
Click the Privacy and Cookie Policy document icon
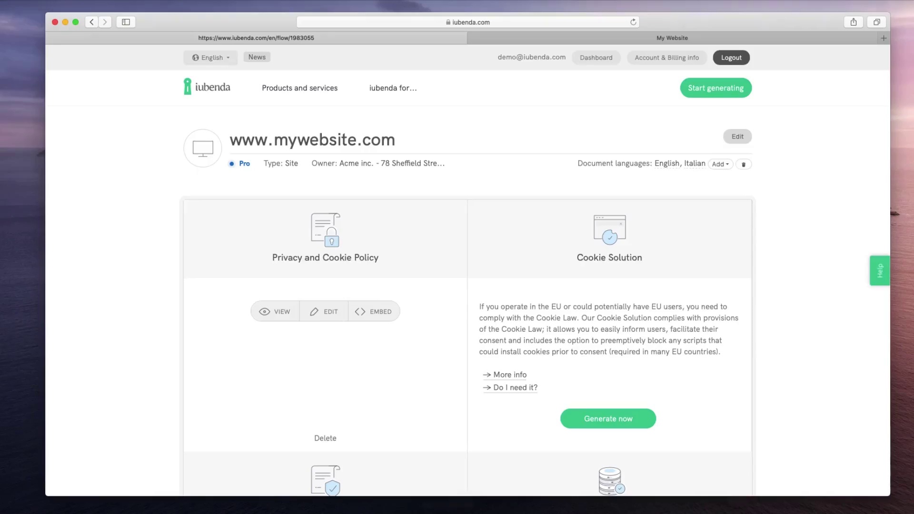click(325, 230)
